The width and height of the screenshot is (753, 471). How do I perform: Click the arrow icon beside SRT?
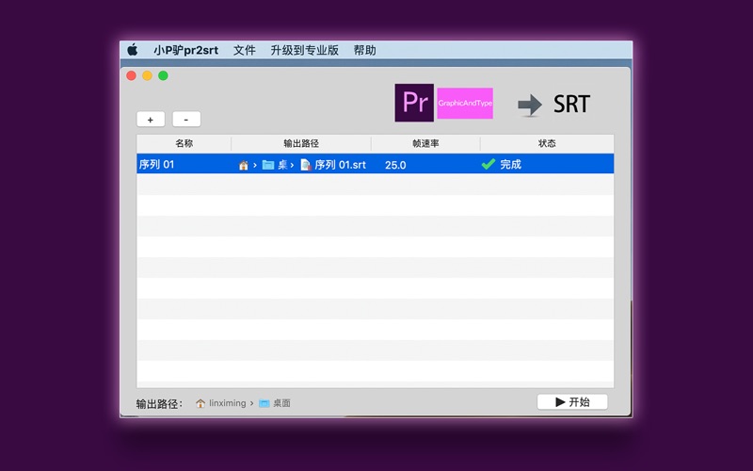click(x=530, y=105)
